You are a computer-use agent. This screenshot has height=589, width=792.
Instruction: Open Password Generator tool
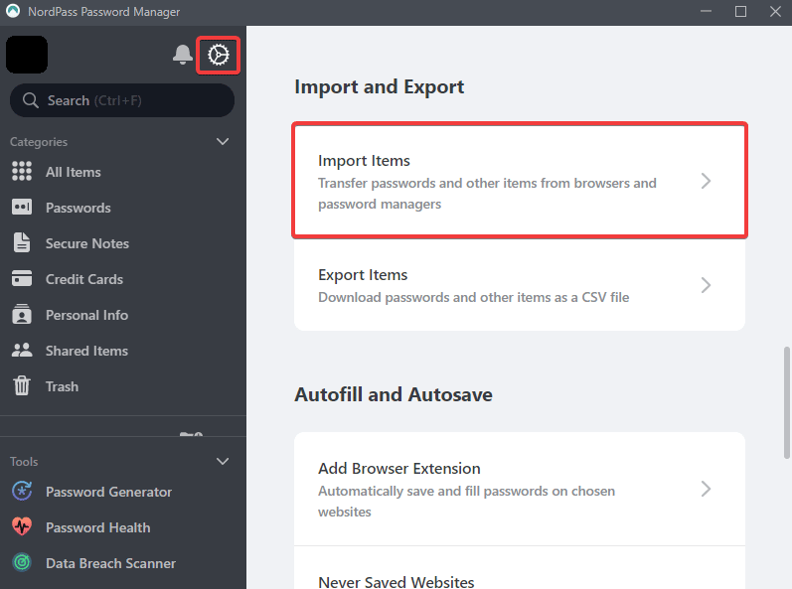123,492
